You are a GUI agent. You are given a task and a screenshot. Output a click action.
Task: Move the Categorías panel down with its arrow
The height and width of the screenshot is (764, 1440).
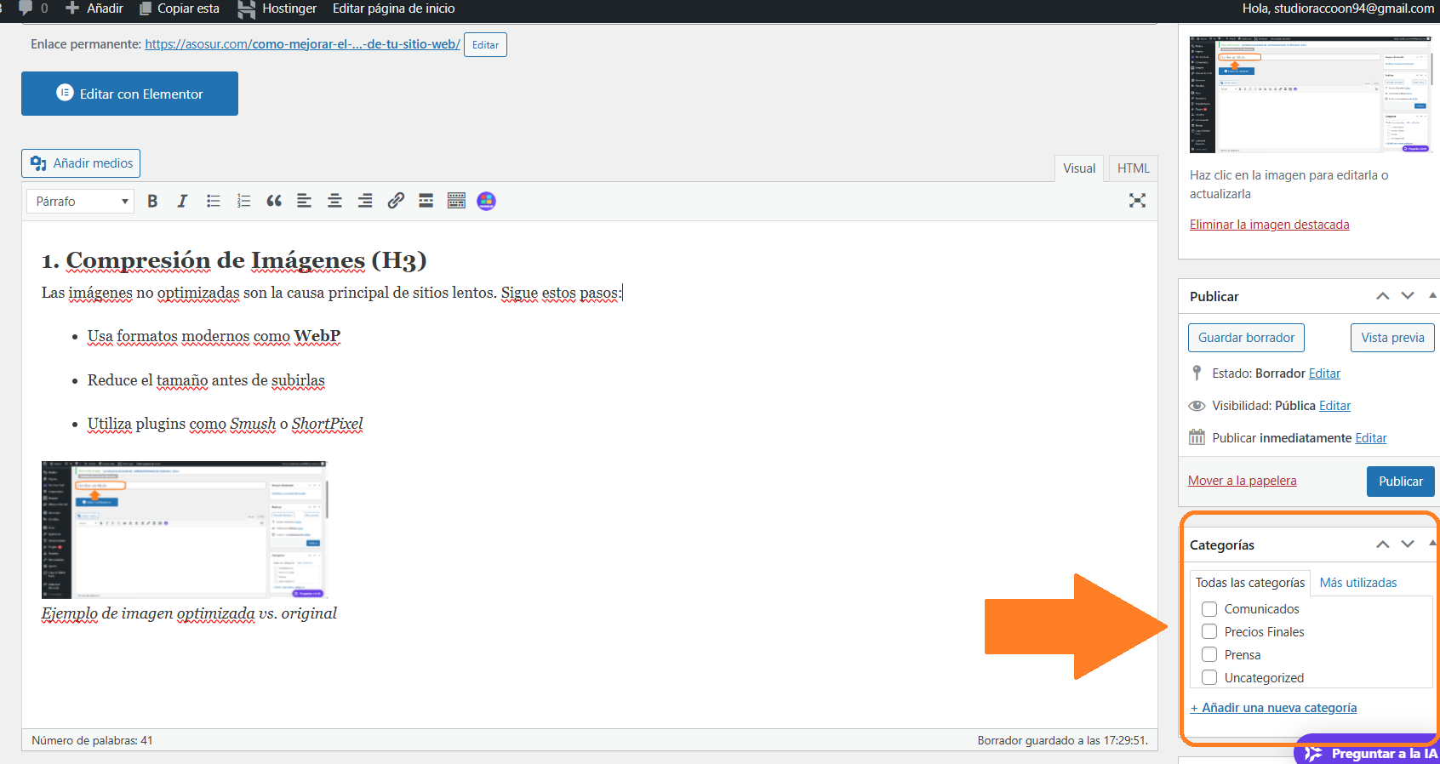1408,544
